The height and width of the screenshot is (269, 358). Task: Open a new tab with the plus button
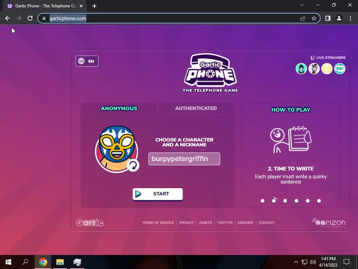[x=94, y=6]
